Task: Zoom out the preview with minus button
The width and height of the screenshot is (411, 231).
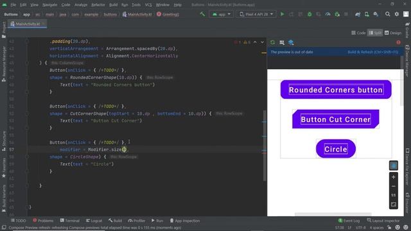Action: 394,186
